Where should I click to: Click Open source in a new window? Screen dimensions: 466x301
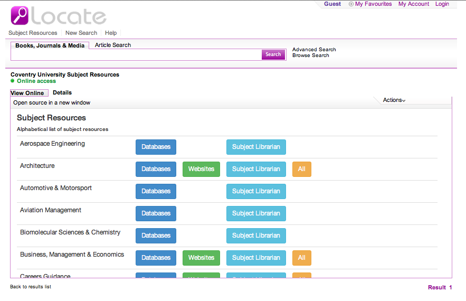pyautogui.click(x=52, y=103)
